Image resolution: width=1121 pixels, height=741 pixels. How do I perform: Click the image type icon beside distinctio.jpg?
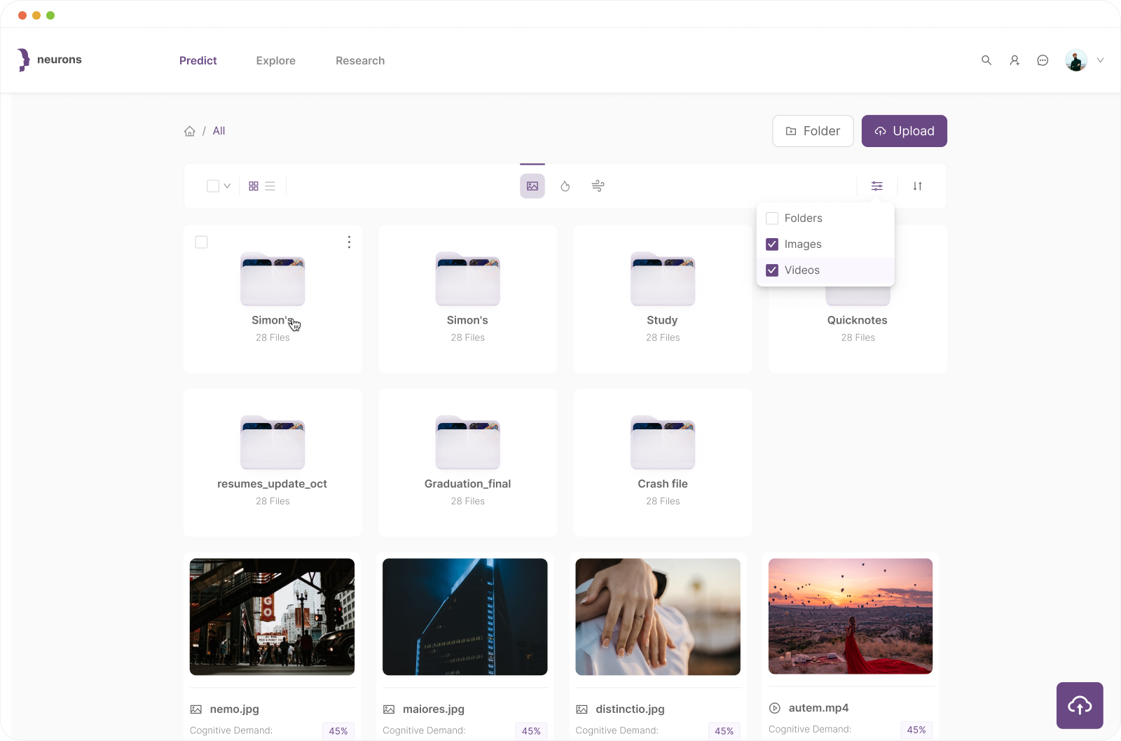(x=582, y=709)
